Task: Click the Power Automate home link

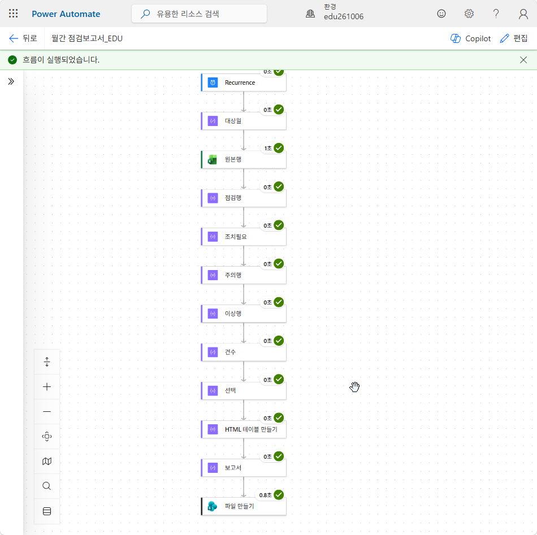Action: click(66, 14)
